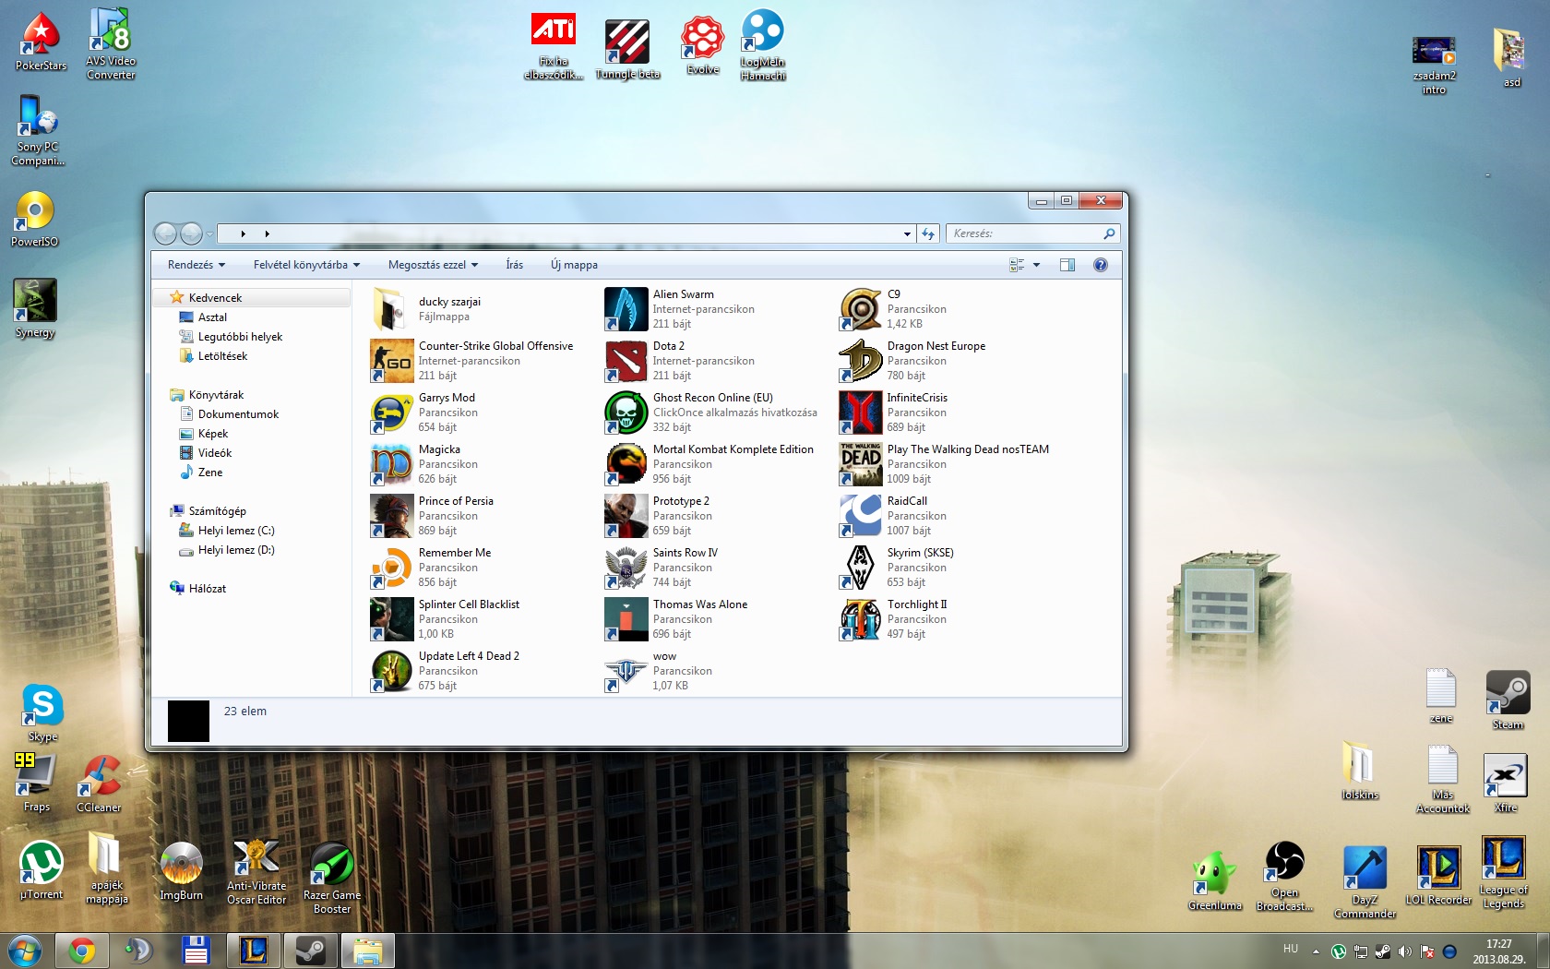Expand the second breadcrumb arrow in address bar
The width and height of the screenshot is (1550, 969).
267,234
